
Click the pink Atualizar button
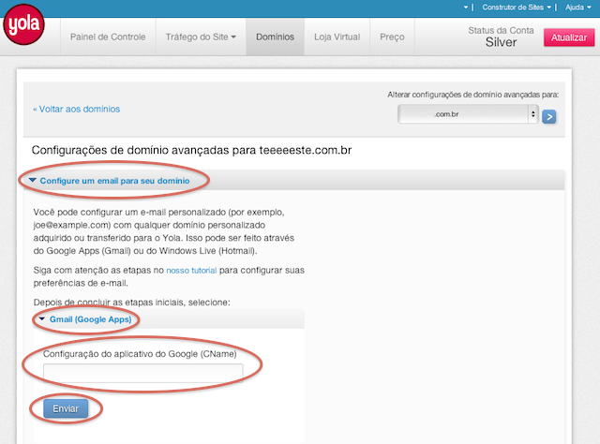(x=570, y=37)
